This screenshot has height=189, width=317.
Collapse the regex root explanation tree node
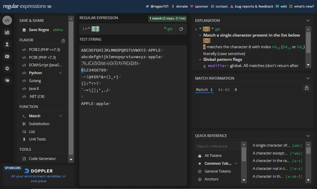click(196, 30)
